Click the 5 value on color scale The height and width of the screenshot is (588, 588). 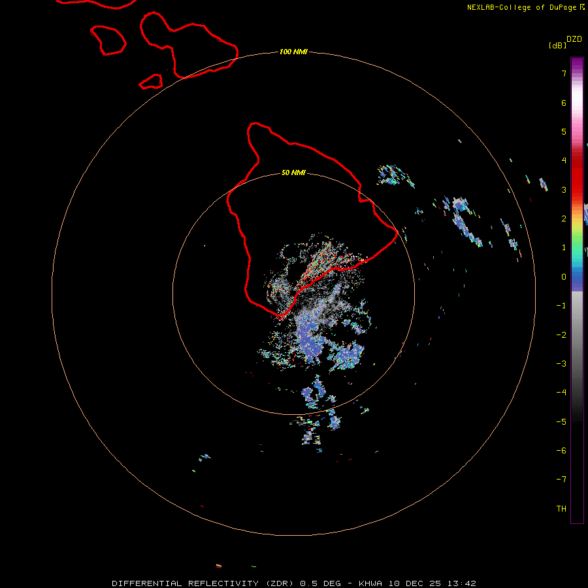[x=564, y=131]
